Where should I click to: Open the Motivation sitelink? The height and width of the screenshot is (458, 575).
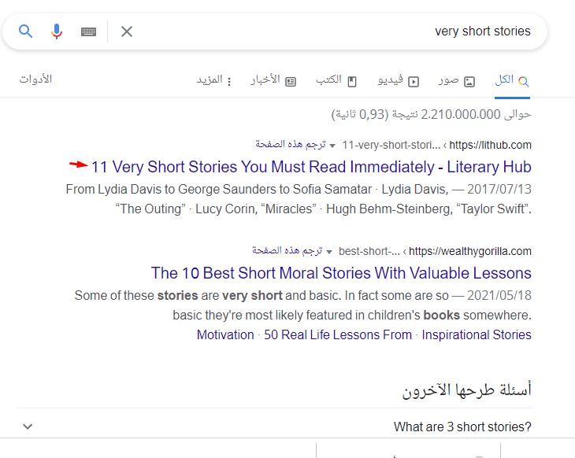225,335
